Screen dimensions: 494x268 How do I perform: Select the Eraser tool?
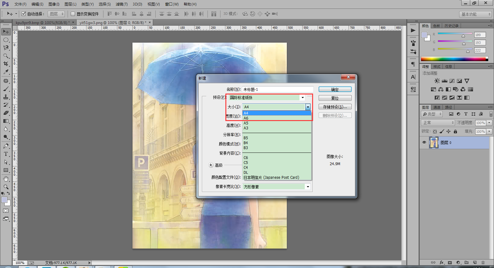tap(6, 113)
